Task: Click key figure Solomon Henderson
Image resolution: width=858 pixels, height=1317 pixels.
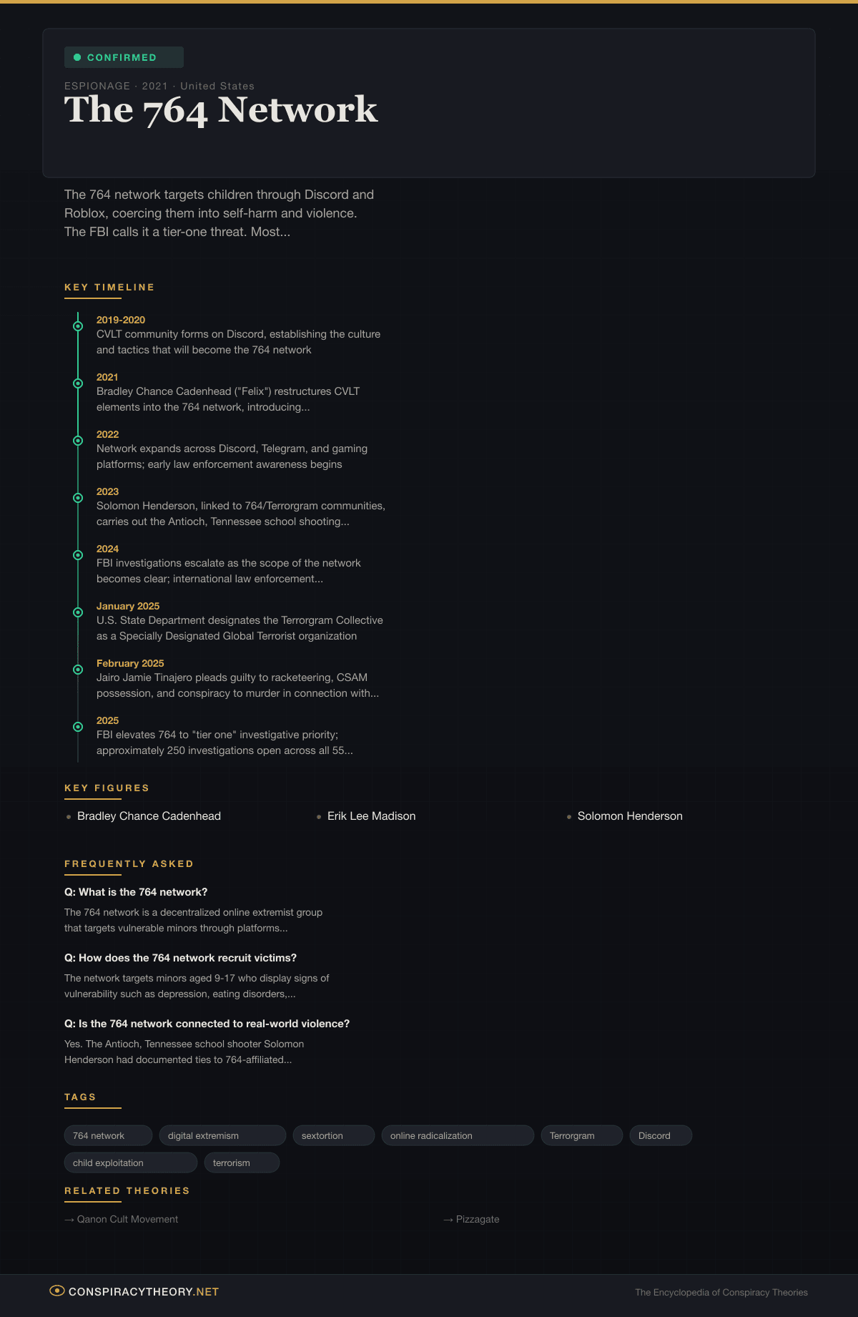Action: coord(630,816)
